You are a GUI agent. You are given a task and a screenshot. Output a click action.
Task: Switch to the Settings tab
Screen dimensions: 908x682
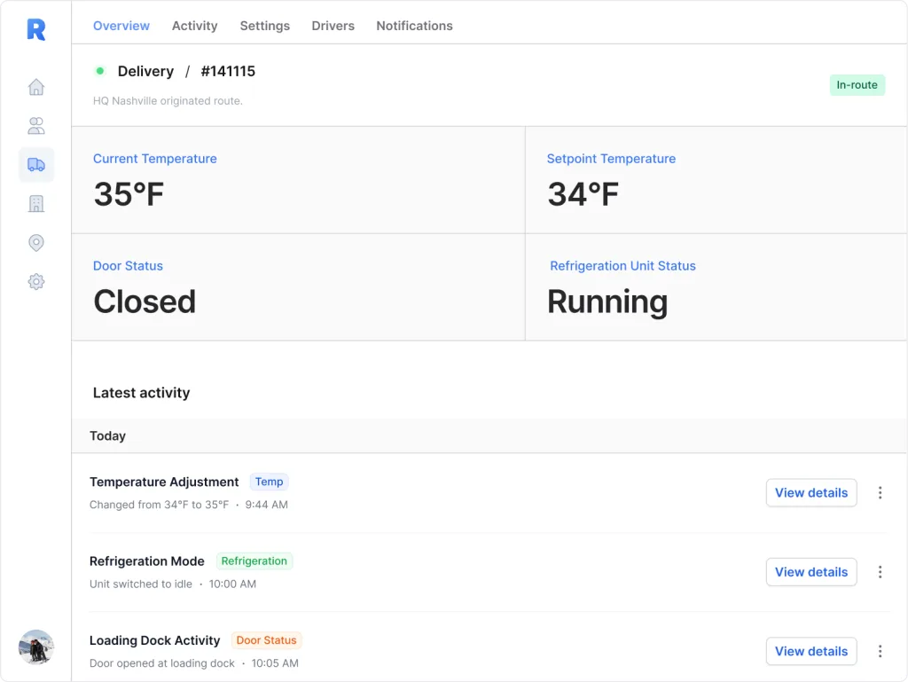click(x=264, y=26)
